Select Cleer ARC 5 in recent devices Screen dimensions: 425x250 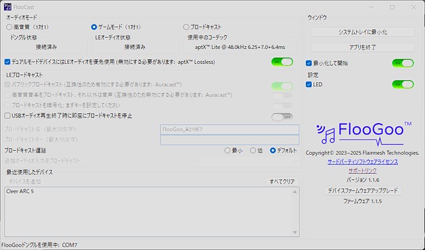coord(20,192)
